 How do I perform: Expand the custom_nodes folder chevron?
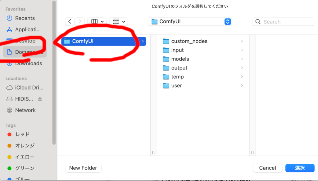point(242,41)
